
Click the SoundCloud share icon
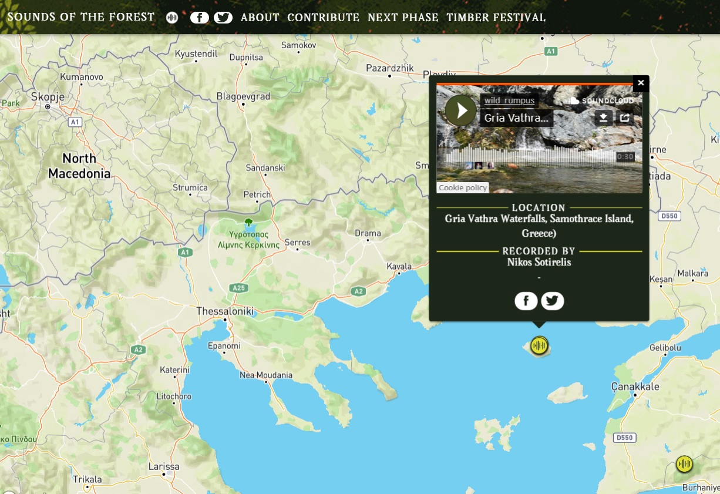click(x=625, y=117)
